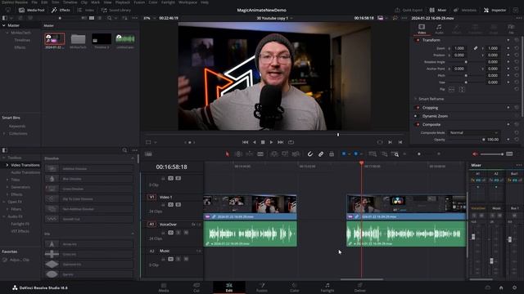524x294 pixels.
Task: Go to the Fairlight page
Action: (327, 287)
